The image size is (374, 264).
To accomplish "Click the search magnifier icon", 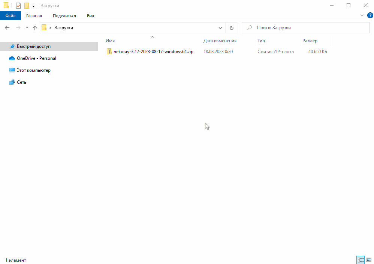I will [250, 28].
